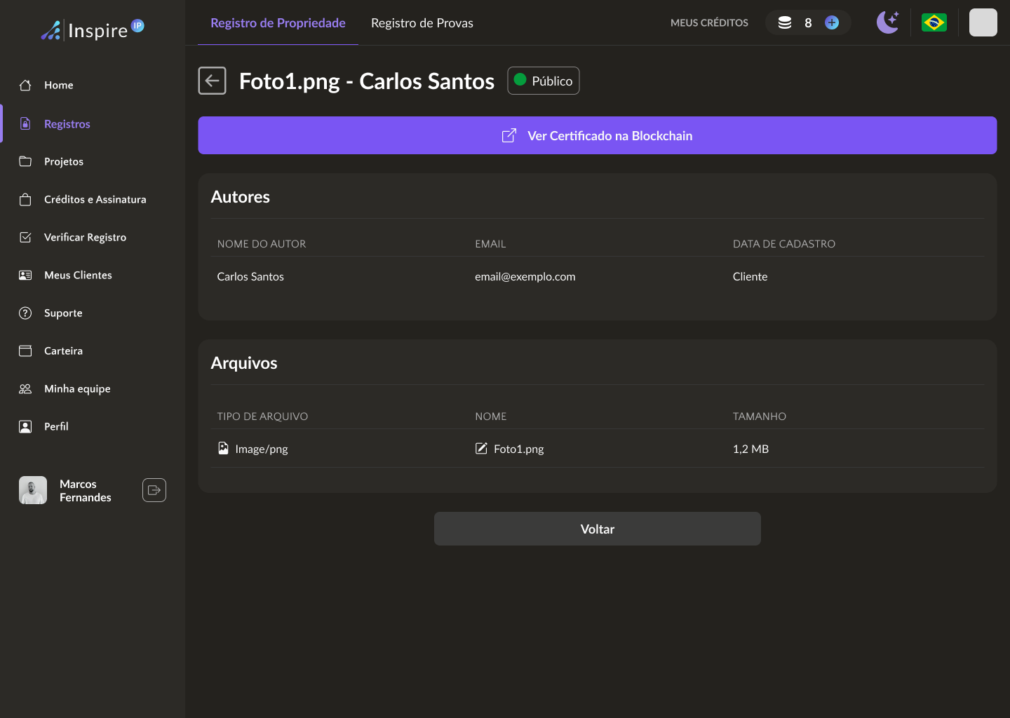Click DATA DE CADASTRO column header
The image size is (1010, 718).
click(x=784, y=243)
